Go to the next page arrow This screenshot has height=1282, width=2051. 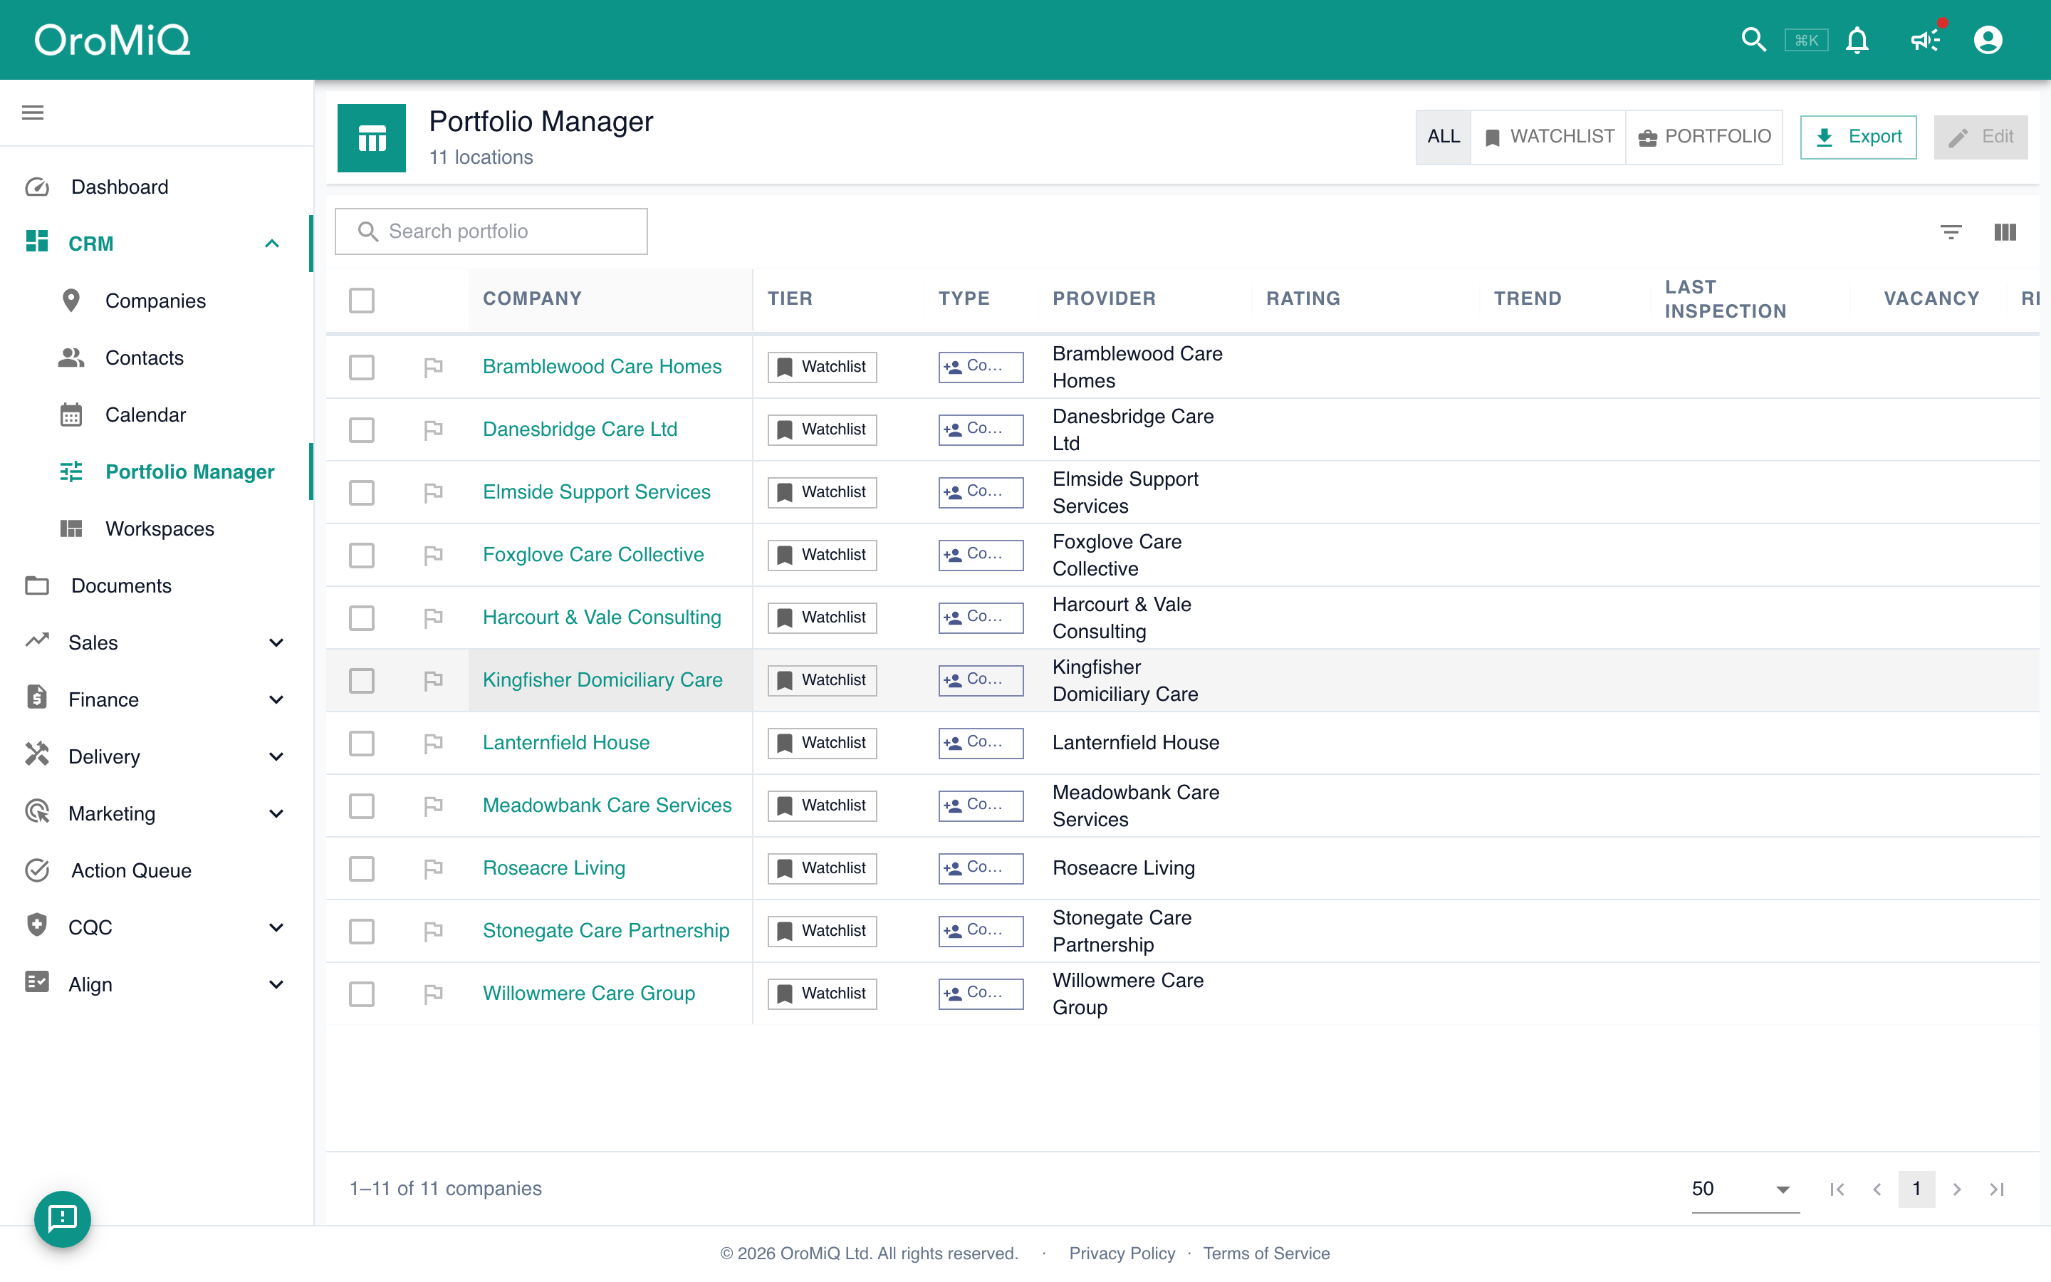tap(1957, 1189)
